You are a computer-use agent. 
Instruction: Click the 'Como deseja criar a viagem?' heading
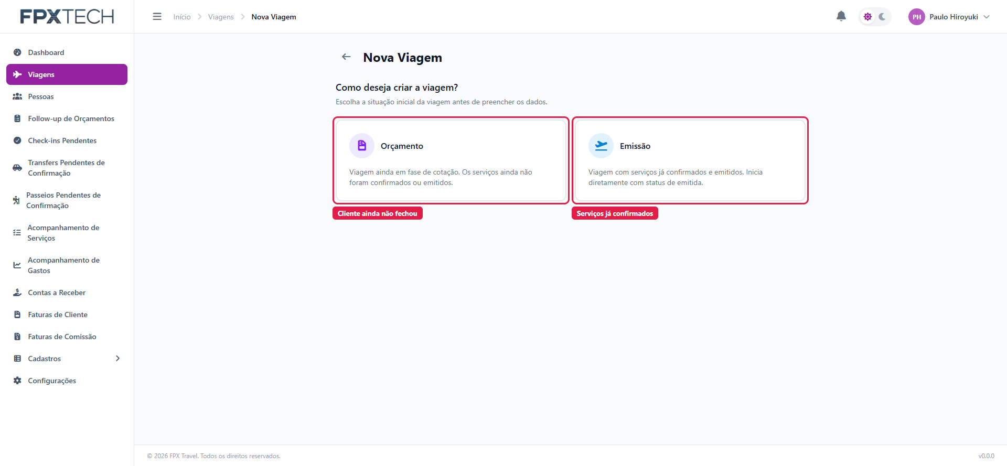[397, 88]
